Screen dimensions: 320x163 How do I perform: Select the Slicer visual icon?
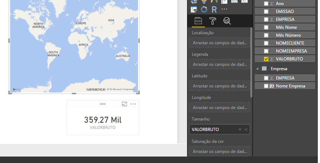pyautogui.click(x=194, y=9)
